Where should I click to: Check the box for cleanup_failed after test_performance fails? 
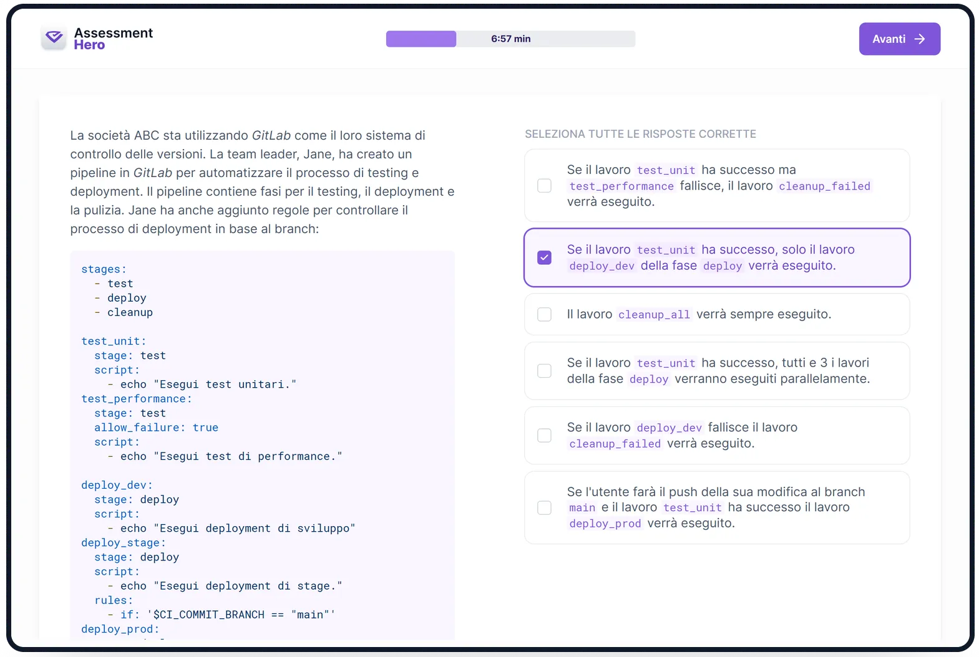[544, 186]
